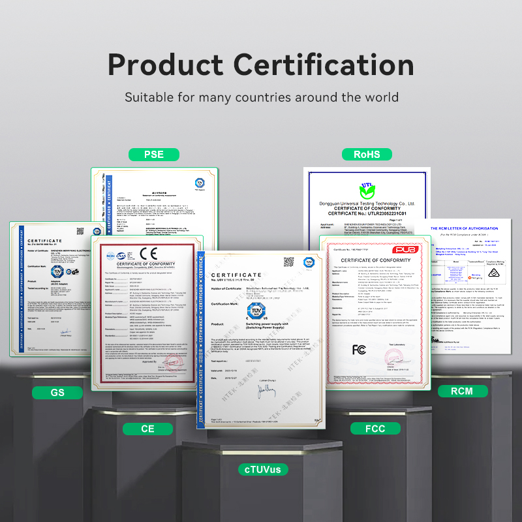Image resolution: width=522 pixels, height=522 pixels.
Task: Open the GS certificate with TUV mark
Action: 50,289
